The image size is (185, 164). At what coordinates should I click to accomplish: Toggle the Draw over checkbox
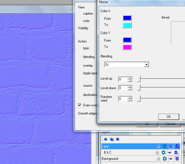pos(80,105)
